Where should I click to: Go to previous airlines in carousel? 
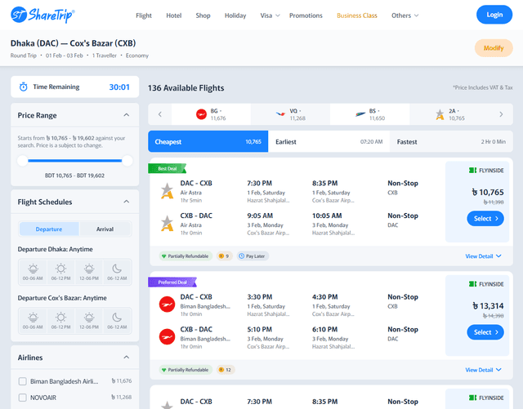coord(160,114)
